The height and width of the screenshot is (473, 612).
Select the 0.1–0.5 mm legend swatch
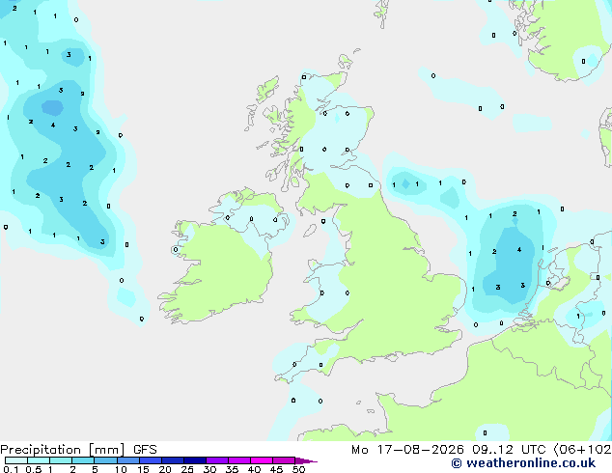tap(16, 460)
